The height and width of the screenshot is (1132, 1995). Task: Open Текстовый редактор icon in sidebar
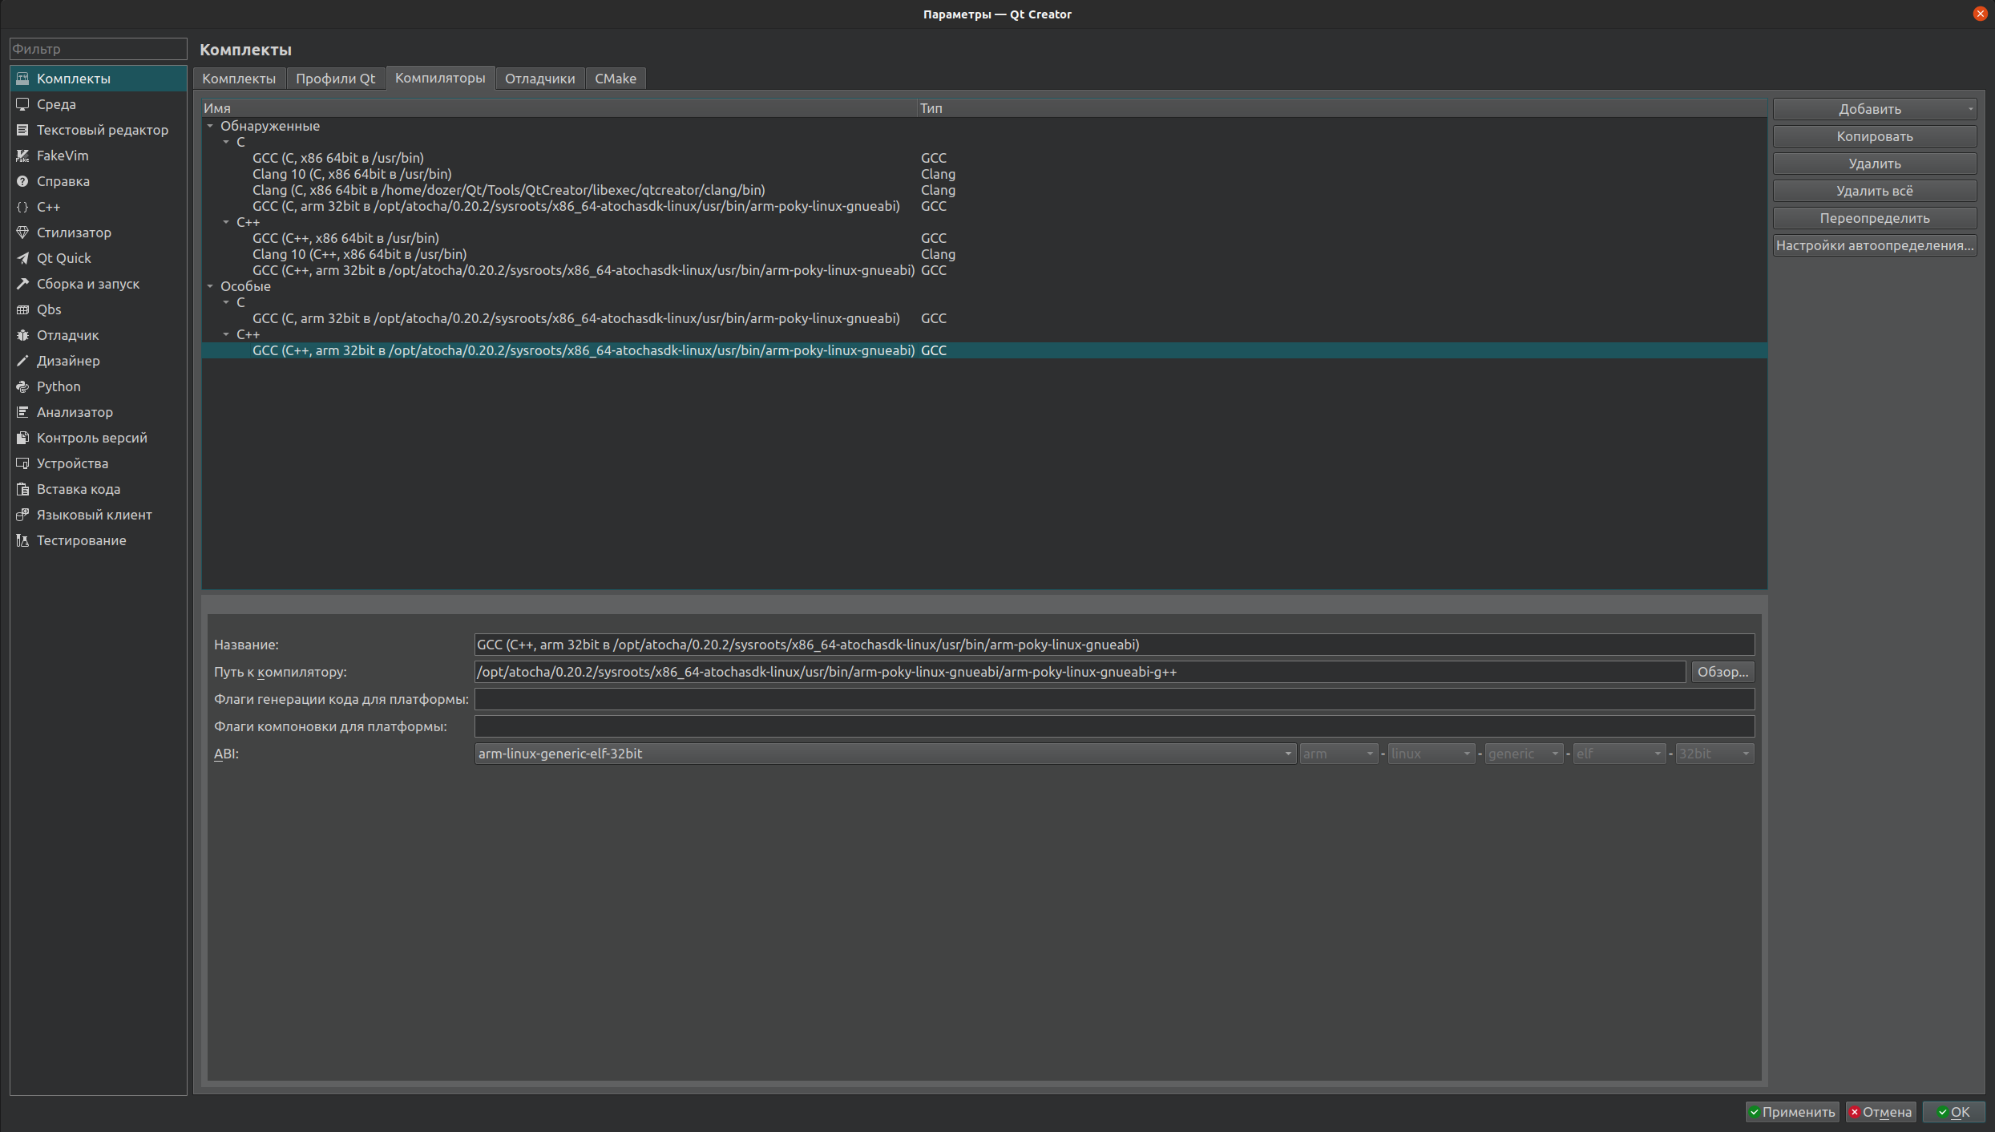click(x=22, y=130)
